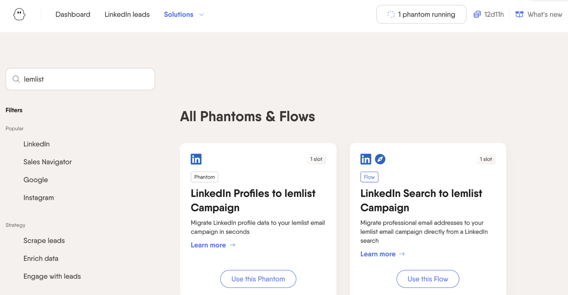Click the PhantomBuster ghost logo
The width and height of the screenshot is (568, 295).
(19, 14)
